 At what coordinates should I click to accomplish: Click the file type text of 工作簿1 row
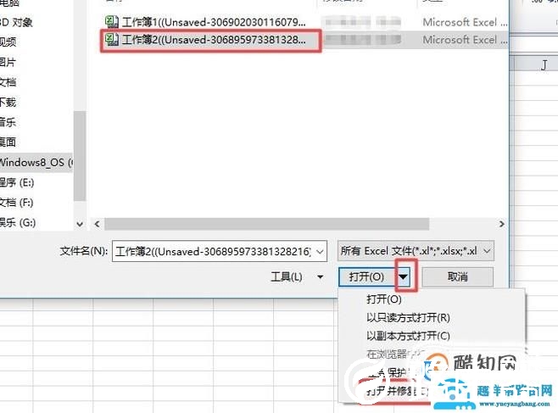[465, 22]
